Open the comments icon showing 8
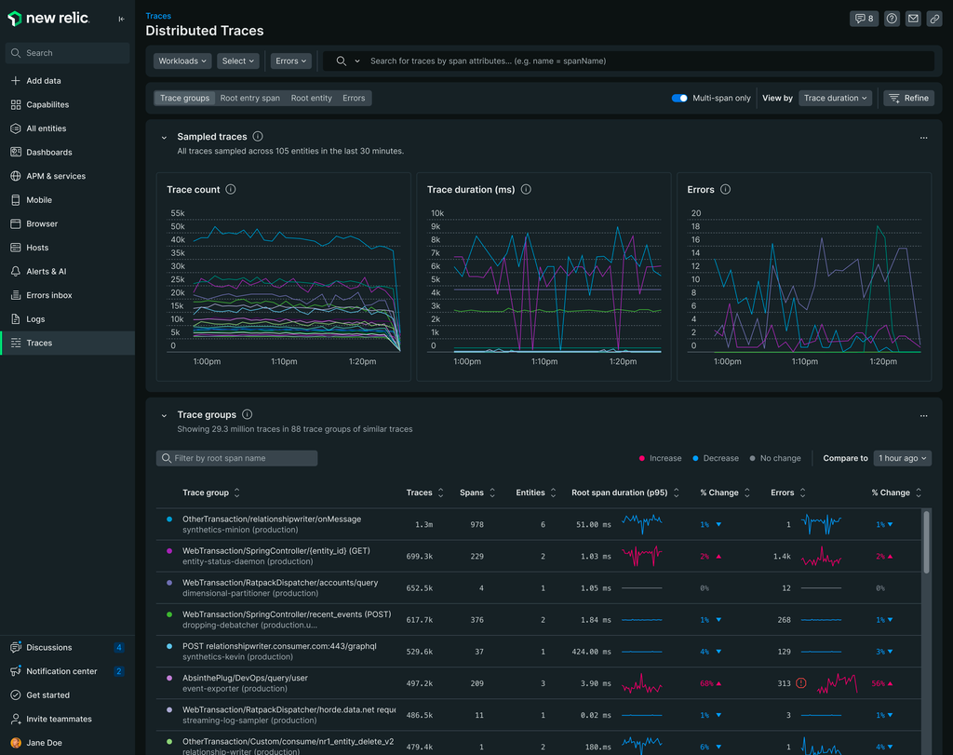Screen dimensions: 953x755 (864, 19)
